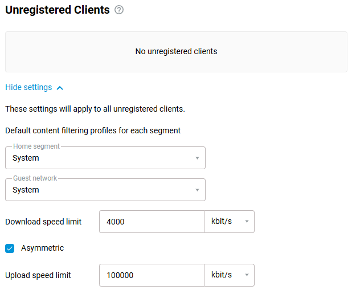The image size is (352, 290).
Task: Click the Upload speed limit label
Action: coord(38,275)
